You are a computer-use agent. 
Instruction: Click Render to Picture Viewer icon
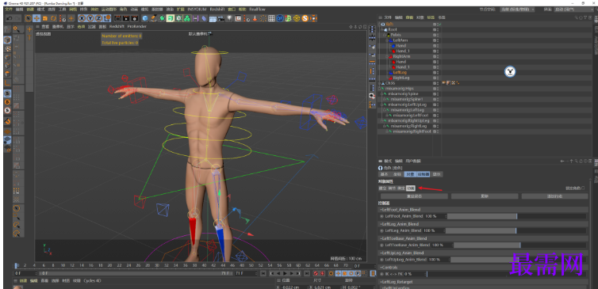coord(126,18)
